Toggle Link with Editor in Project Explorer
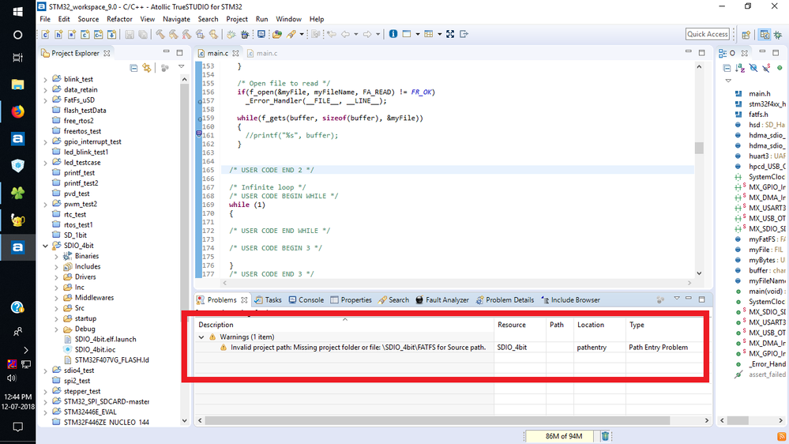This screenshot has width=789, height=444. tap(147, 68)
